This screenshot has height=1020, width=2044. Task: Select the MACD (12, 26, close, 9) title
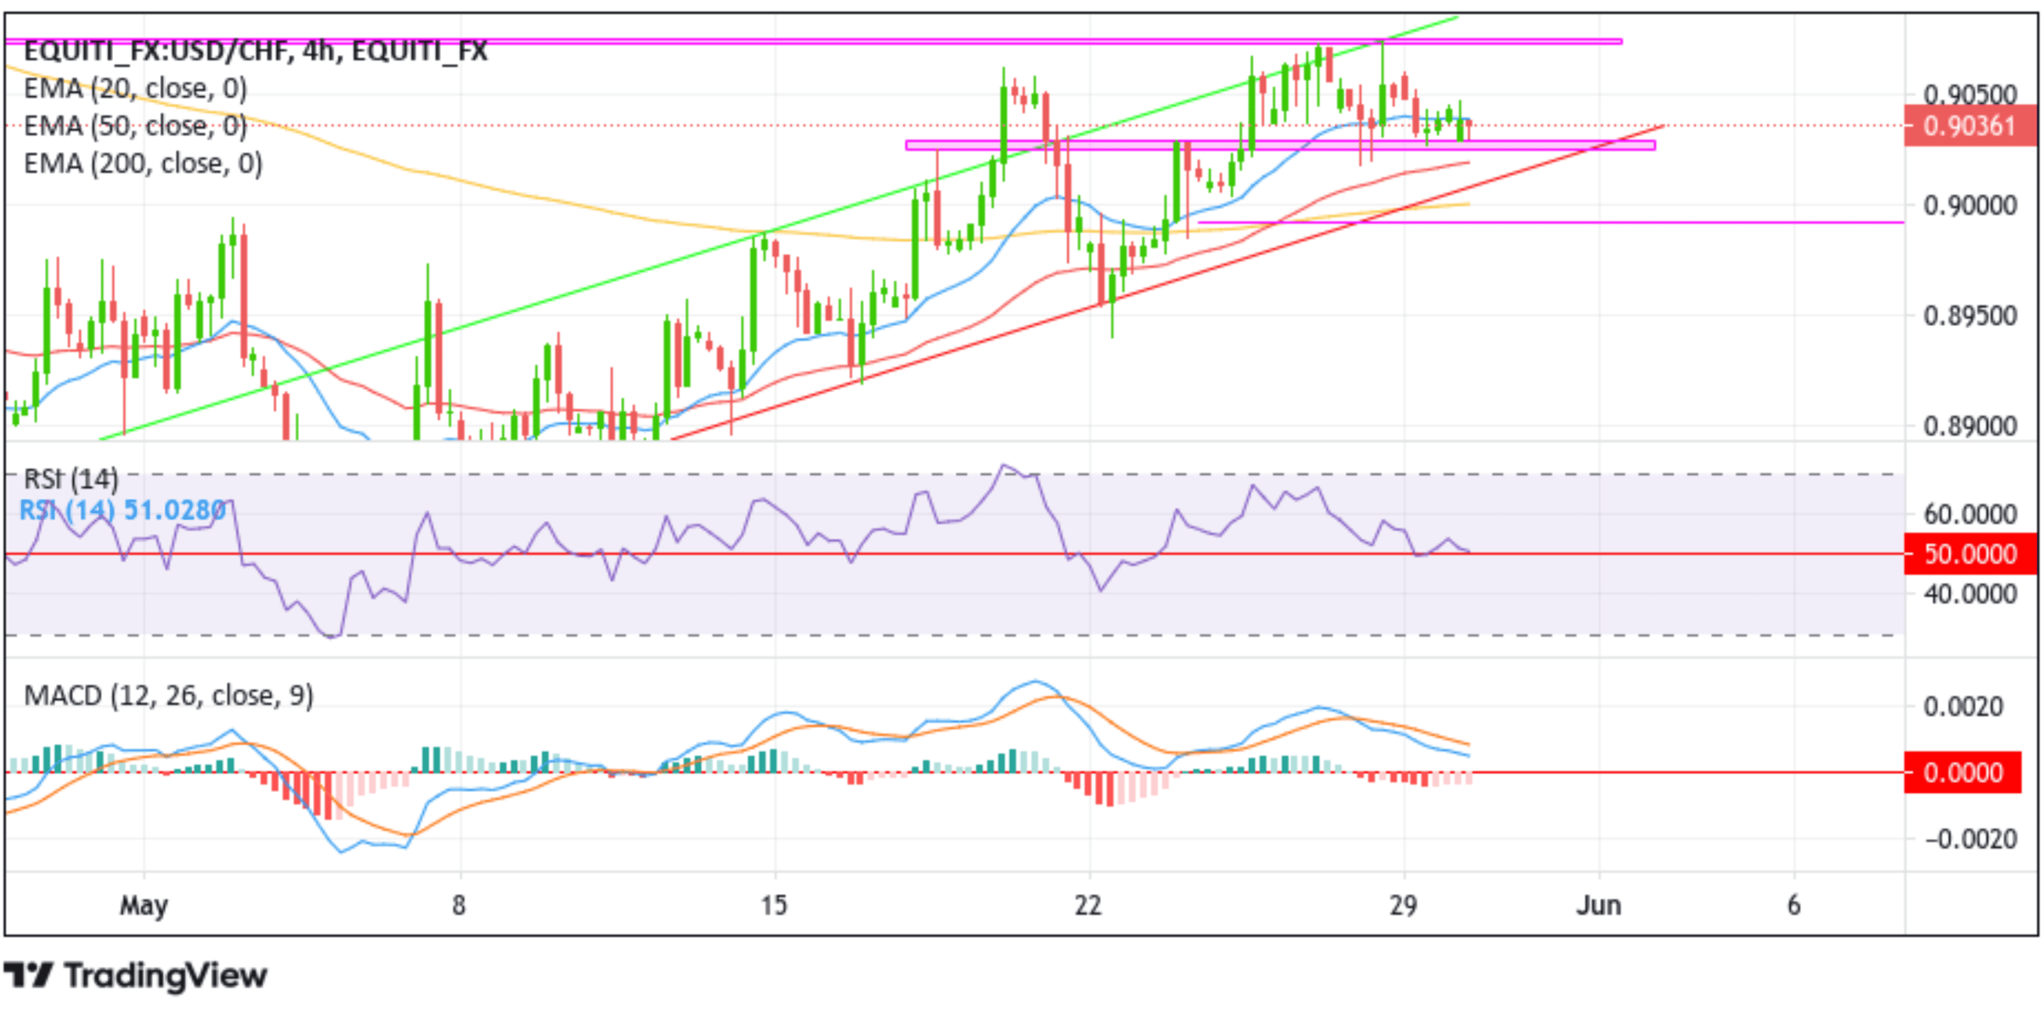[169, 695]
